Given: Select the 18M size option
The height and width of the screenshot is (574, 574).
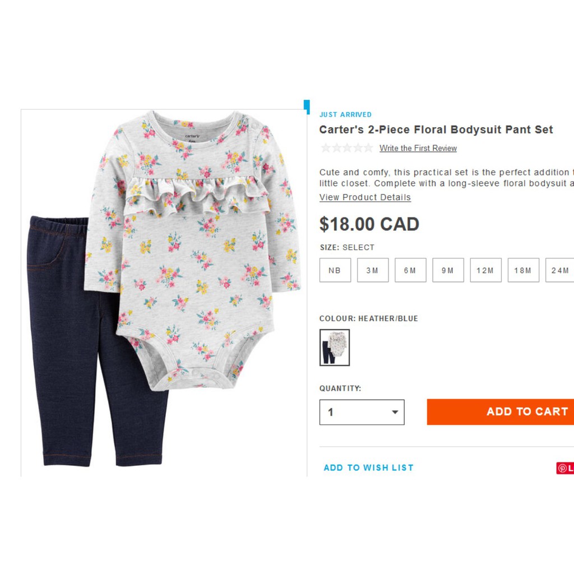Looking at the screenshot, I should (x=523, y=270).
